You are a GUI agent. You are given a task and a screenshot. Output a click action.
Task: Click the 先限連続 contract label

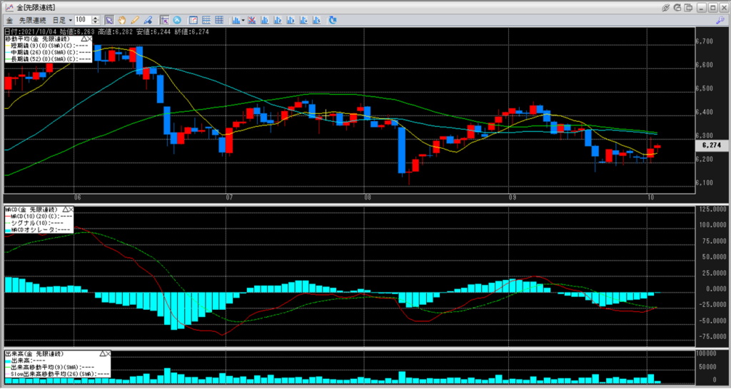point(32,19)
